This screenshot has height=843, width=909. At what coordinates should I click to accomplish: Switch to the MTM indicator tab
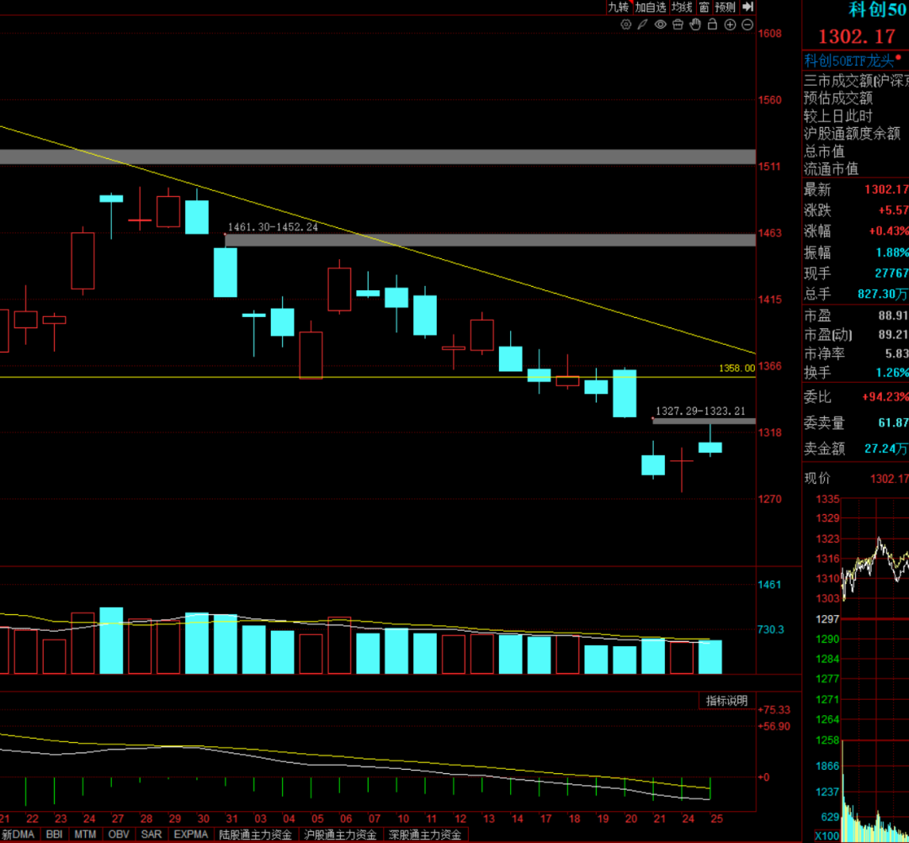coord(83,835)
